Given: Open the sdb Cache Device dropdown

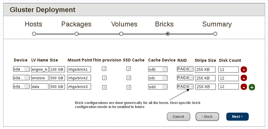Looking at the screenshot, I should (158, 69).
